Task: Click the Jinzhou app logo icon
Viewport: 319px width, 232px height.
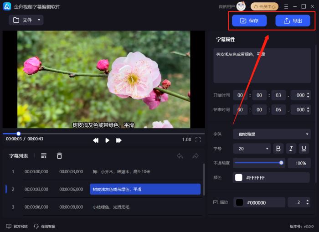Action: (x=7, y=6)
